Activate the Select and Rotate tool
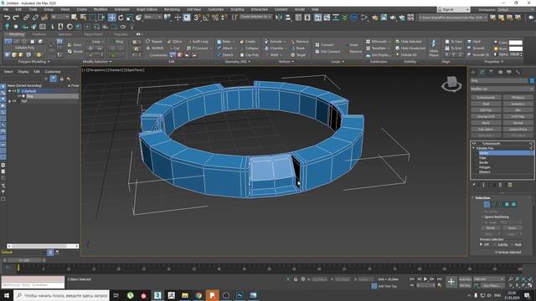 (x=121, y=18)
